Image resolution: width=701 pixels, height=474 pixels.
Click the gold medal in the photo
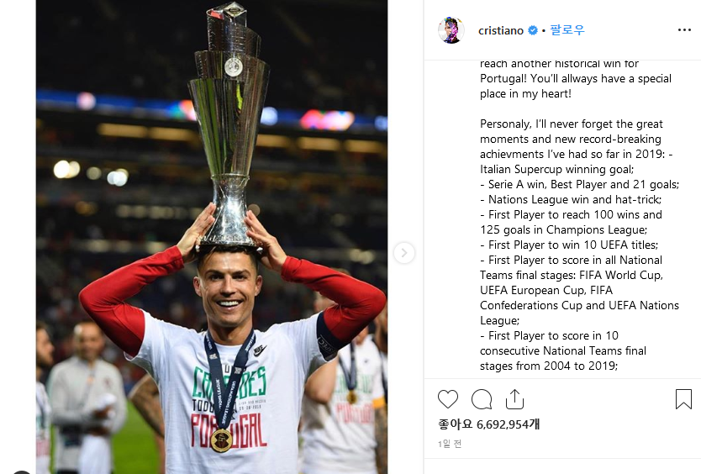click(x=221, y=440)
